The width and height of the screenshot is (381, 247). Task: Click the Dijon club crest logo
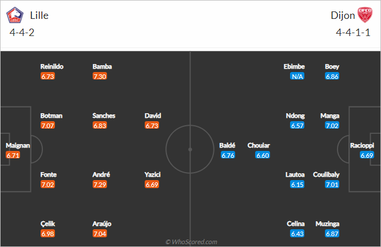pos(365,15)
